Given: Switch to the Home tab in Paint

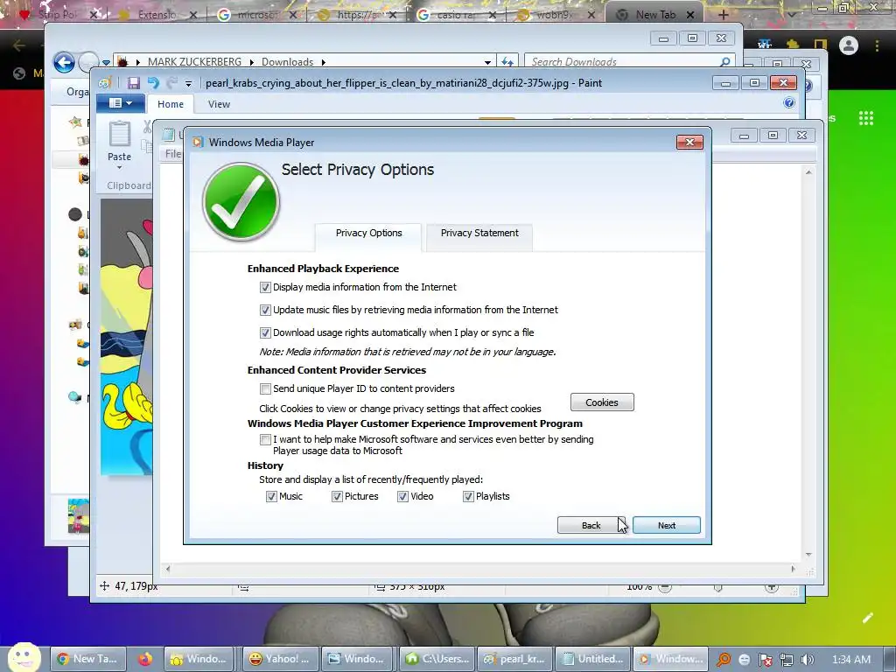Looking at the screenshot, I should tap(171, 104).
